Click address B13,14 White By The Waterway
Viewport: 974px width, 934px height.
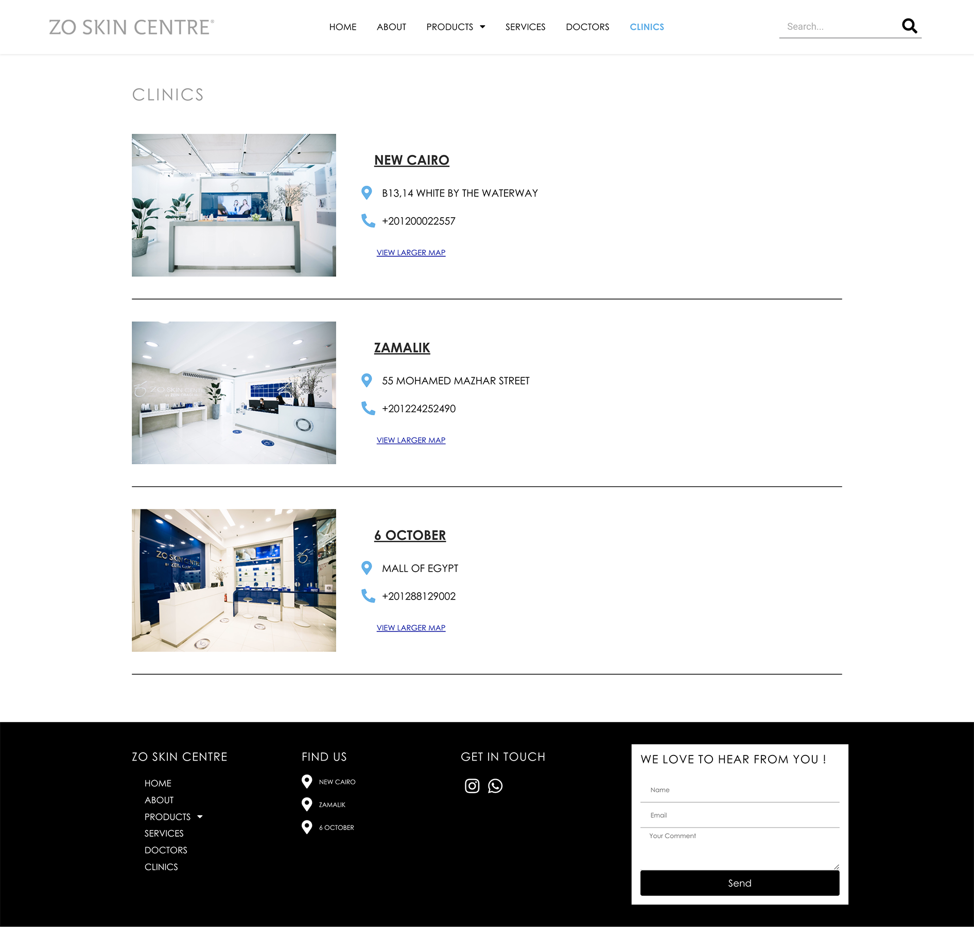pyautogui.click(x=460, y=193)
